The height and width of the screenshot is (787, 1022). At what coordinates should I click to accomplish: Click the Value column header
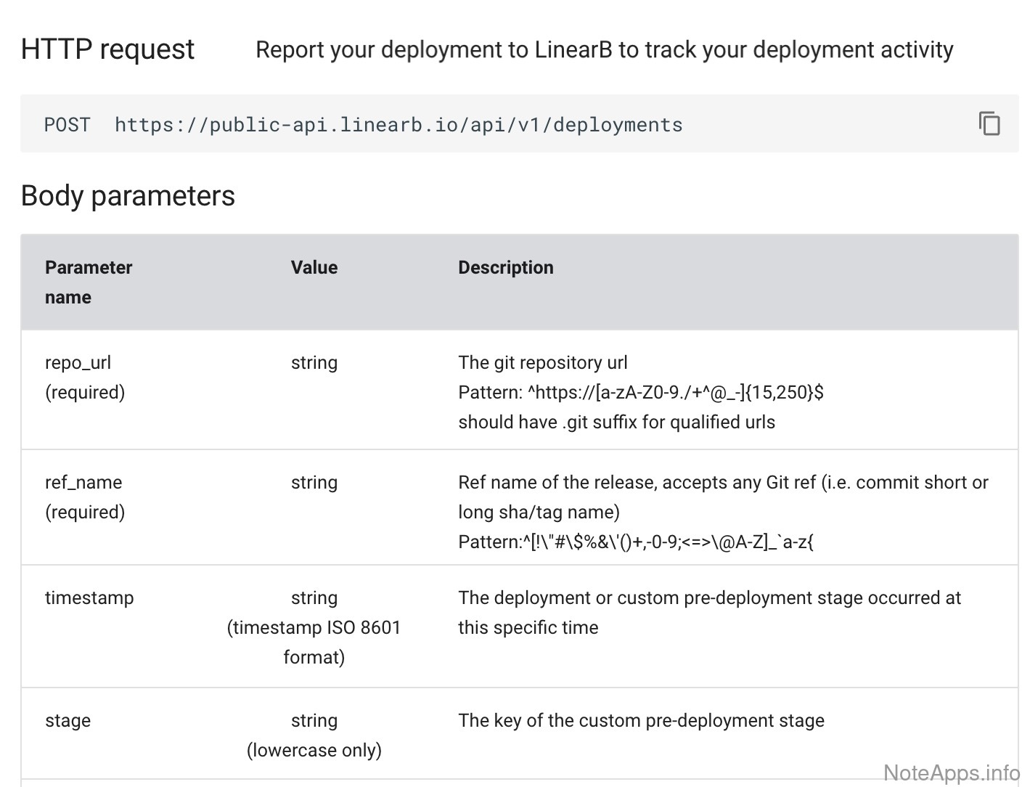click(314, 267)
